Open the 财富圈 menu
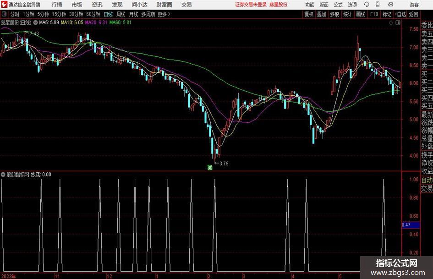Viewport: 433px width, 279px height. click(x=164, y=5)
